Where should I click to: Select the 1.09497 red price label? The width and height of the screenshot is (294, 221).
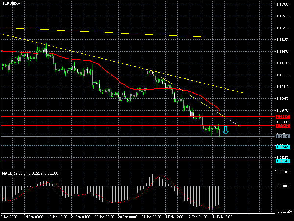point(283,116)
